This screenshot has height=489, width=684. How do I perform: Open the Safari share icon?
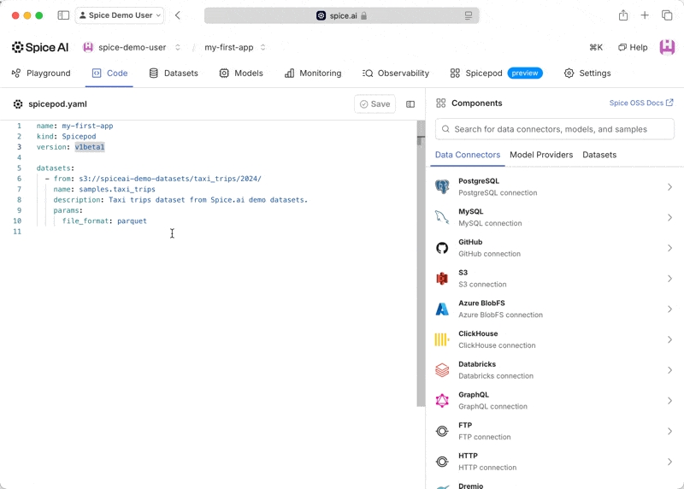pos(623,15)
